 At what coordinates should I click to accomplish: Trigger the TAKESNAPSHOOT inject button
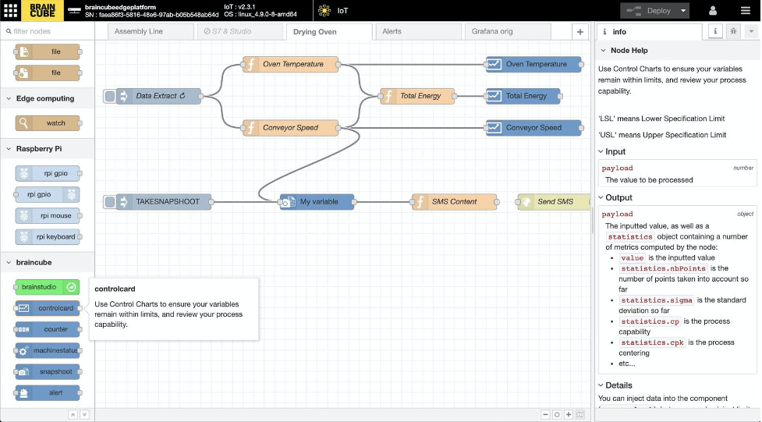click(110, 202)
